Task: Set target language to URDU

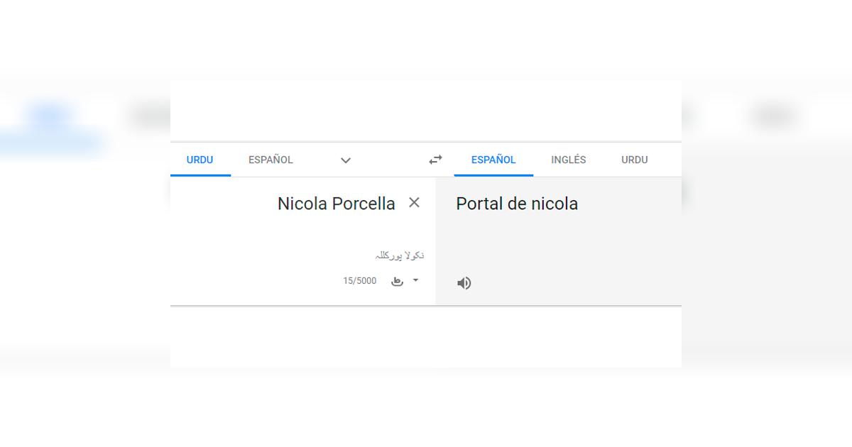Action: [x=634, y=160]
